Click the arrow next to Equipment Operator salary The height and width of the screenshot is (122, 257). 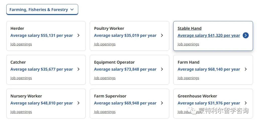coord(162,69)
